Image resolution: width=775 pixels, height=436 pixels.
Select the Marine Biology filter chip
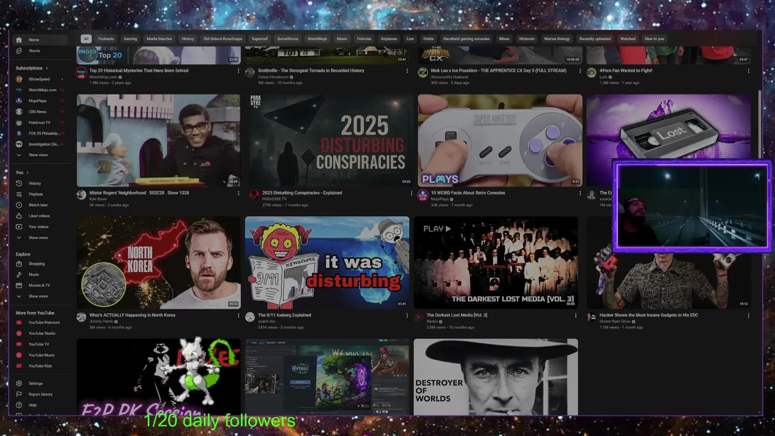tap(556, 39)
